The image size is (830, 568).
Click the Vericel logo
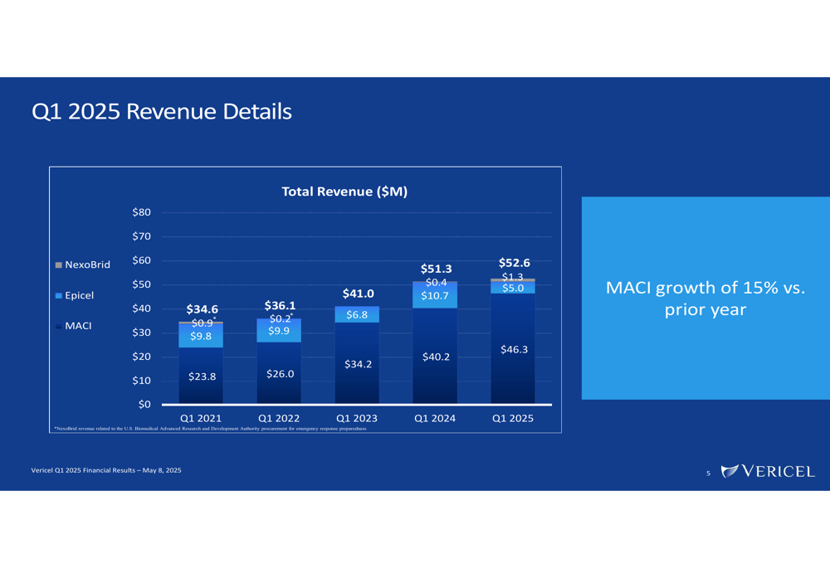point(768,471)
